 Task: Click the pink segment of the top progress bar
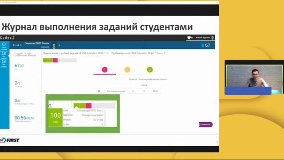(55, 60)
